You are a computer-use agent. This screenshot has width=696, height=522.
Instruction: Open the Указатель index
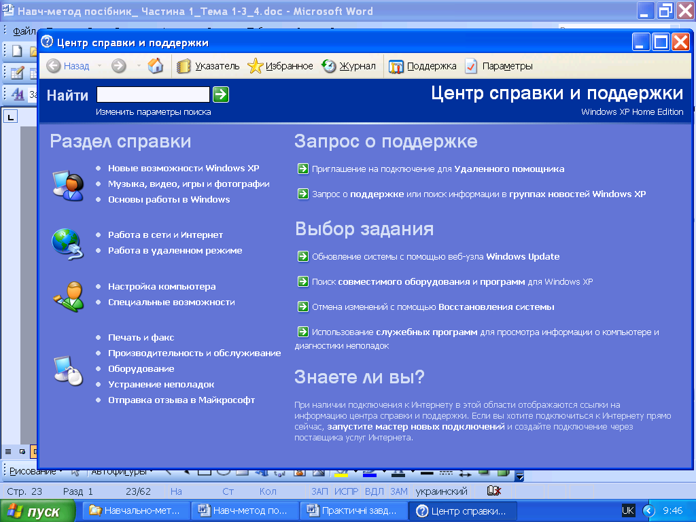click(x=208, y=66)
